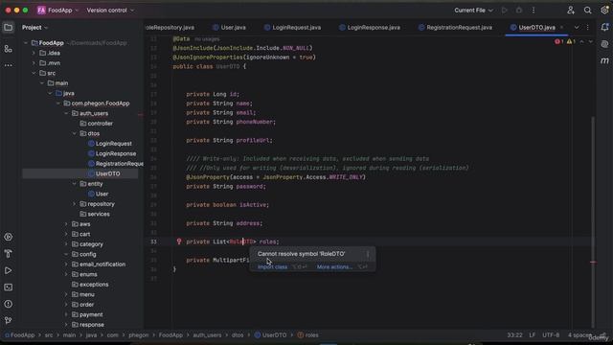Collapse the auth_users package

66,113
